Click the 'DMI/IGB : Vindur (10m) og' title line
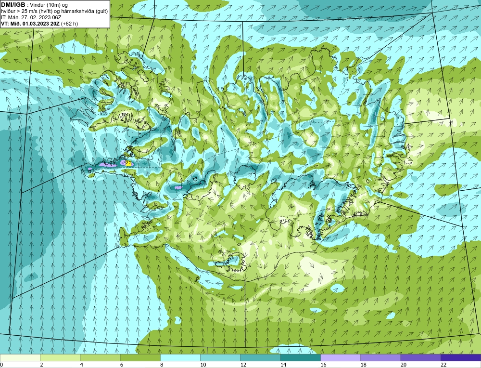This screenshot has height=368, width=481. click(35, 5)
